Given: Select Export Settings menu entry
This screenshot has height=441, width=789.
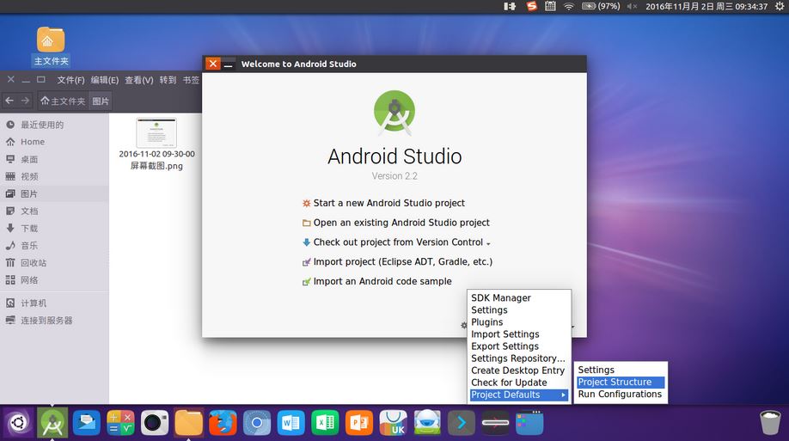Looking at the screenshot, I should (519, 346).
